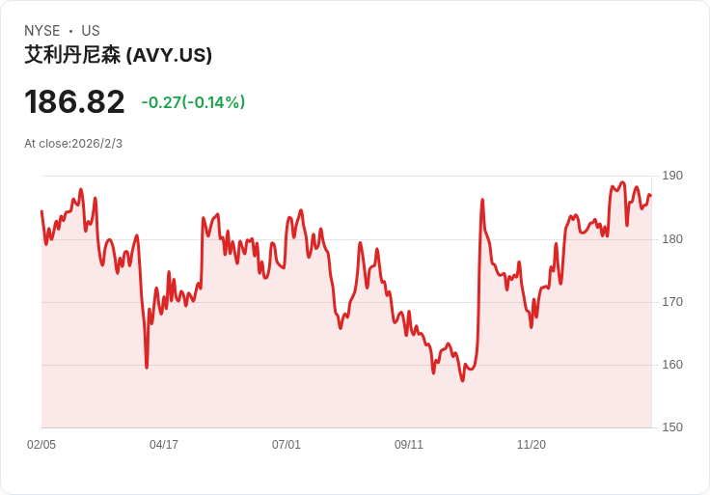Click the latest data point at chart's right end
This screenshot has height=495, width=710.
[651, 196]
